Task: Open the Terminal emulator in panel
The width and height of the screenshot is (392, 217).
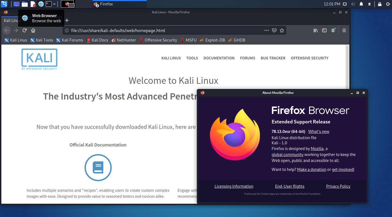Action: (x=49, y=4)
